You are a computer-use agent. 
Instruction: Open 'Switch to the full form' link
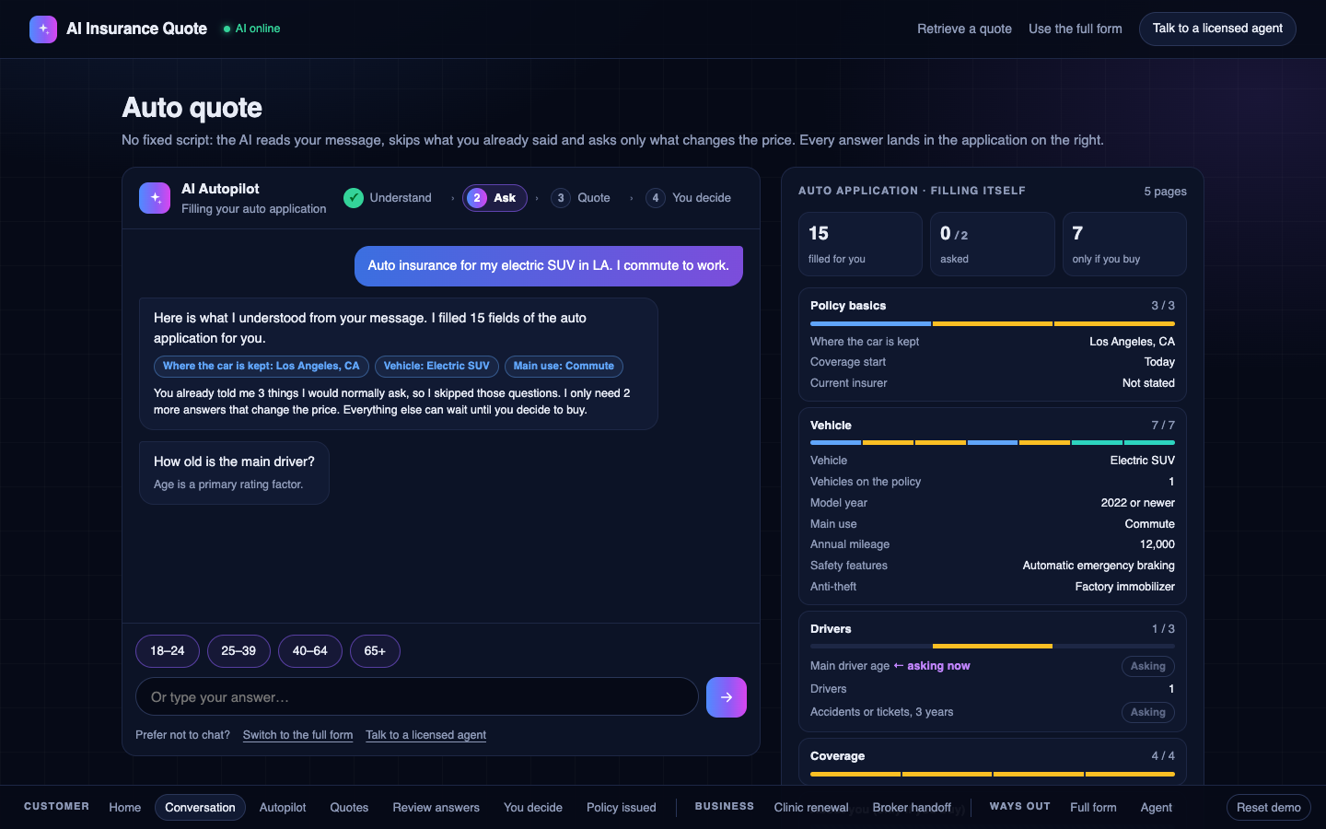tap(297, 735)
